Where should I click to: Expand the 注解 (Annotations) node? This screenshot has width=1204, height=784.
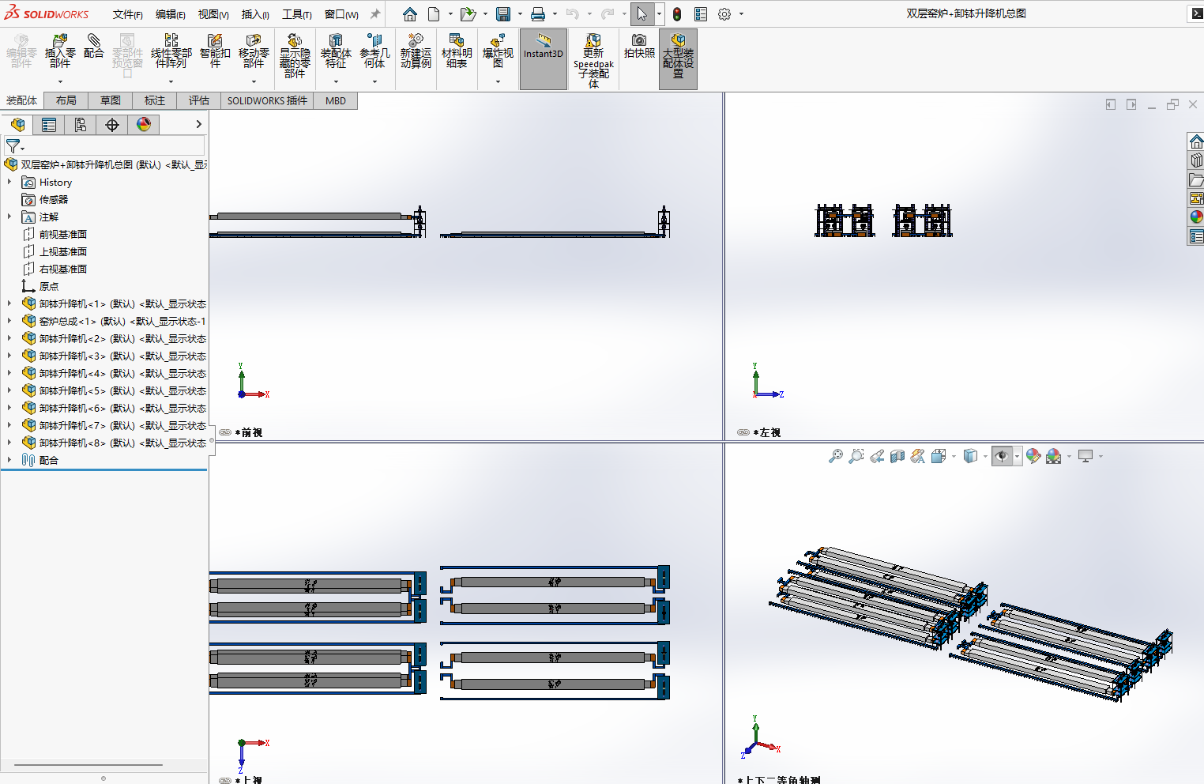click(9, 217)
